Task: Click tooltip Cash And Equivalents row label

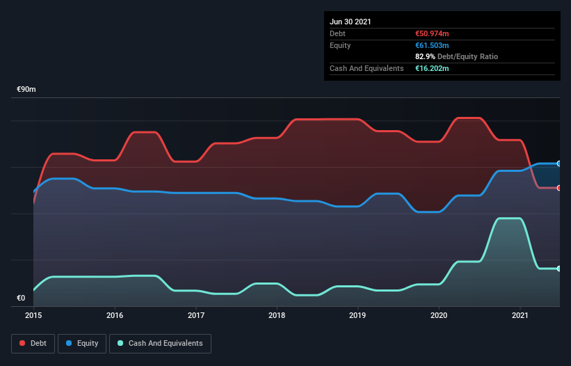Action: [x=367, y=68]
